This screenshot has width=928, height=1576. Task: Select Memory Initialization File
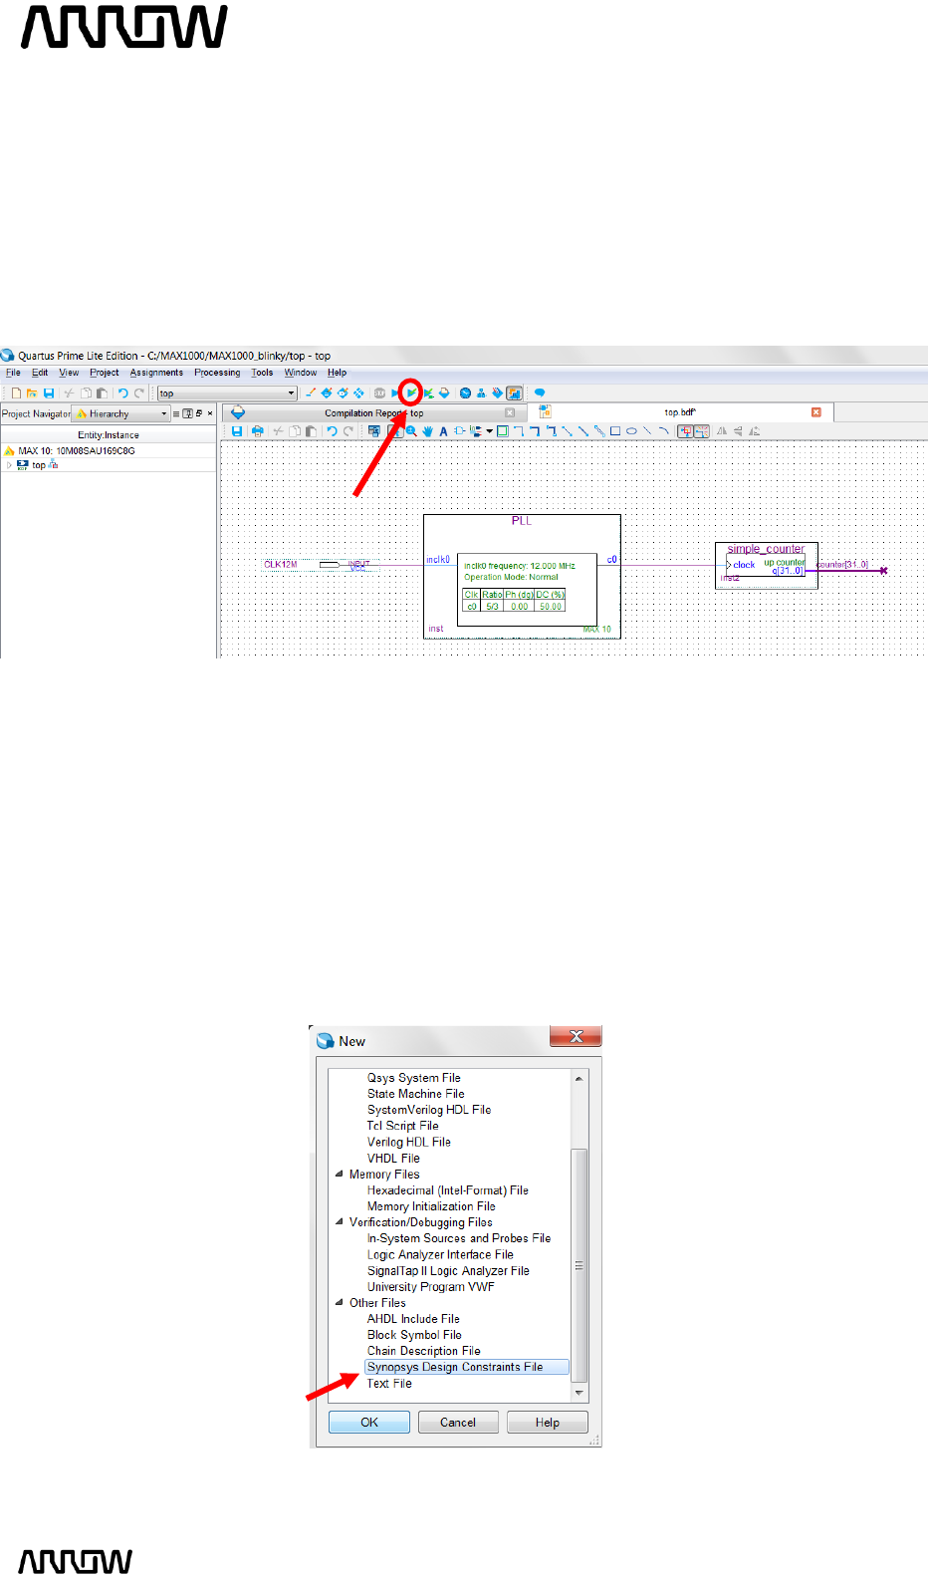tap(431, 1206)
